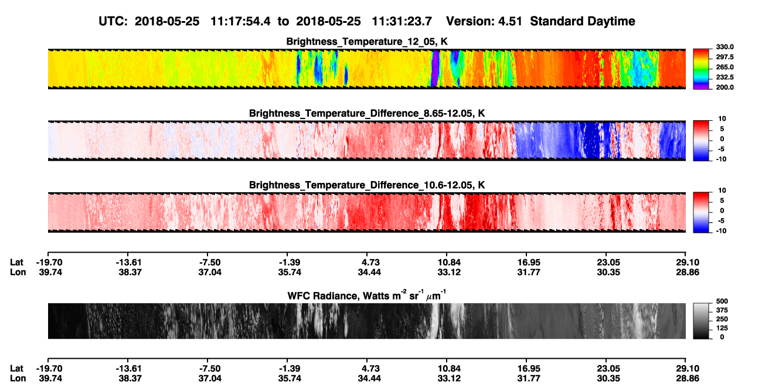Select the Brightness_Temperature_Difference_10.6-12.05 image strip
The width and height of the screenshot is (762, 391).
(366, 213)
